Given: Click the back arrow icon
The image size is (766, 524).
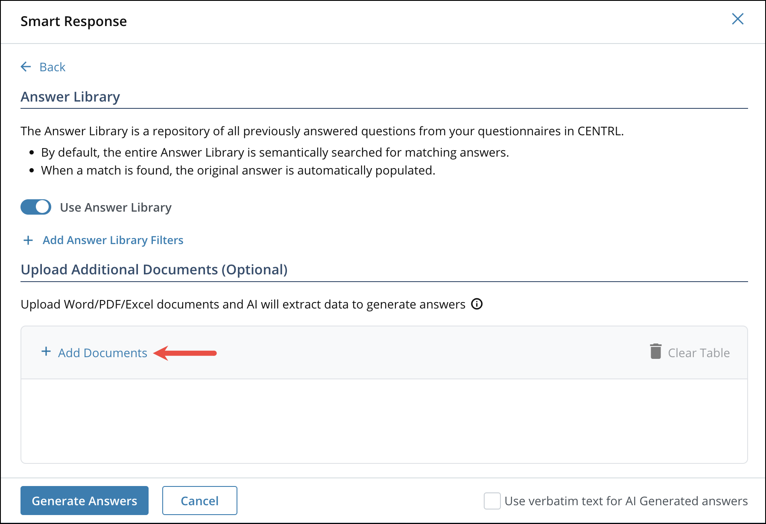Looking at the screenshot, I should [x=26, y=67].
